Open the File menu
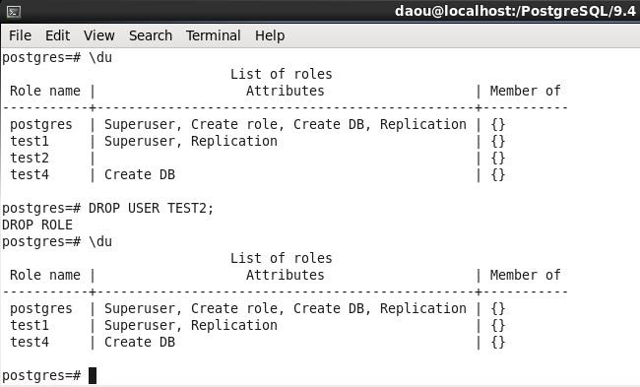Image resolution: width=640 pixels, height=387 pixels. [20, 35]
